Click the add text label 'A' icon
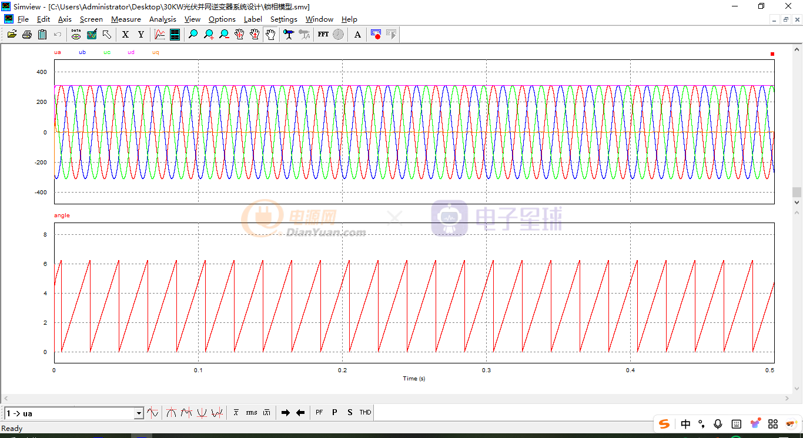This screenshot has width=803, height=438. click(357, 35)
